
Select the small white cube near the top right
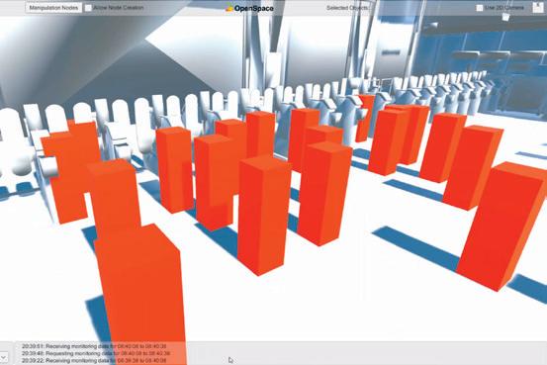click(505, 17)
